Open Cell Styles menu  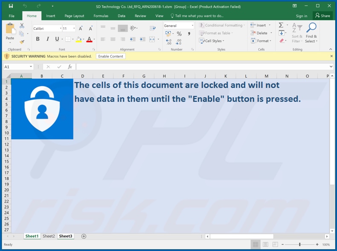click(x=212, y=41)
